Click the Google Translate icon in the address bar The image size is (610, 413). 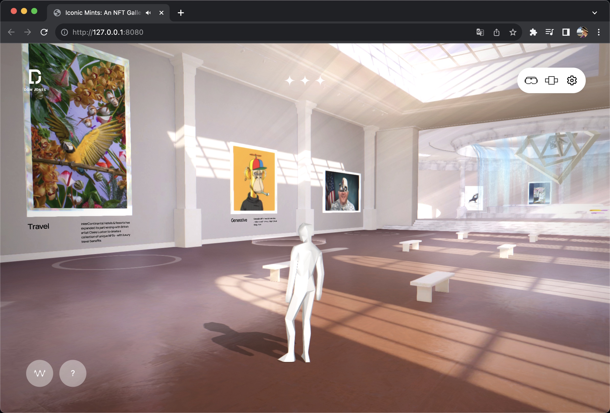(x=480, y=32)
